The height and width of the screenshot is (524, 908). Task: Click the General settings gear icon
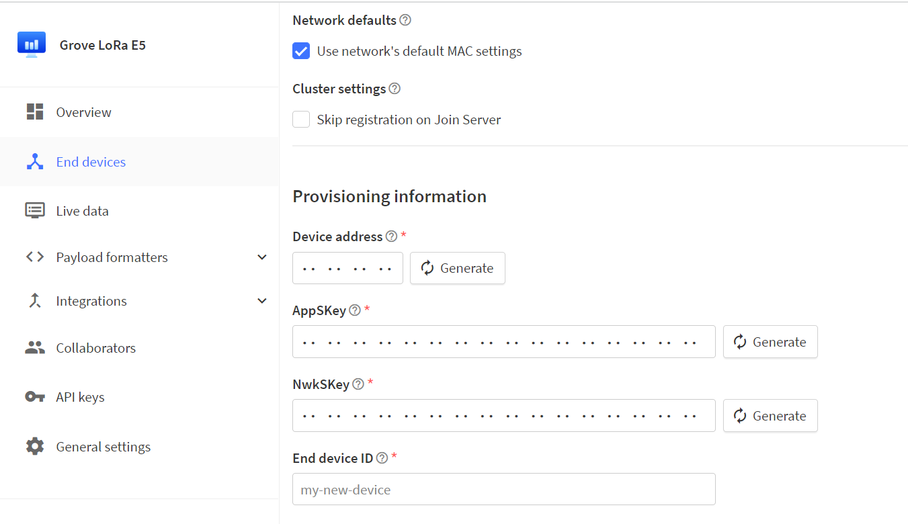click(34, 446)
